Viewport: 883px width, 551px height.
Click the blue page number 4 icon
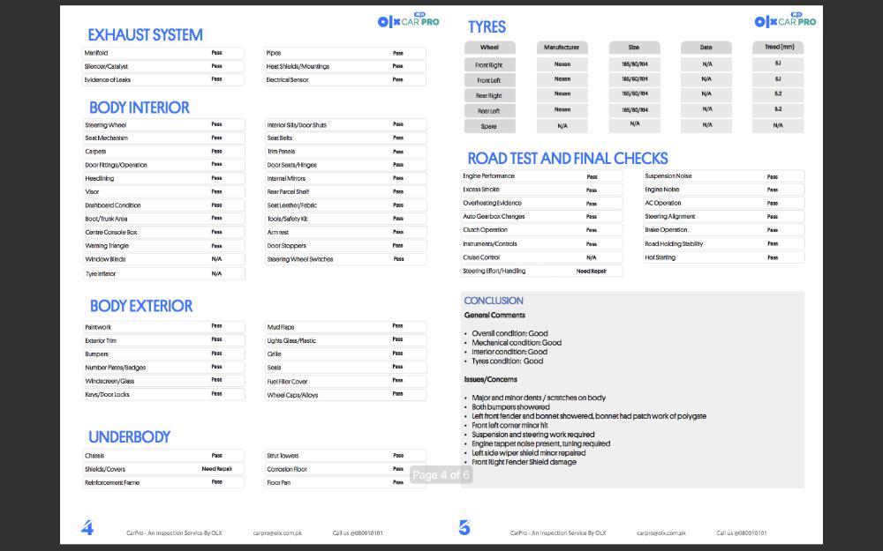87,528
